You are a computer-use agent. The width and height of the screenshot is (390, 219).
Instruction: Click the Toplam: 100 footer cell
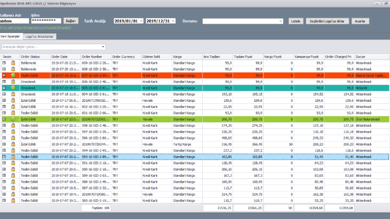[96, 208]
